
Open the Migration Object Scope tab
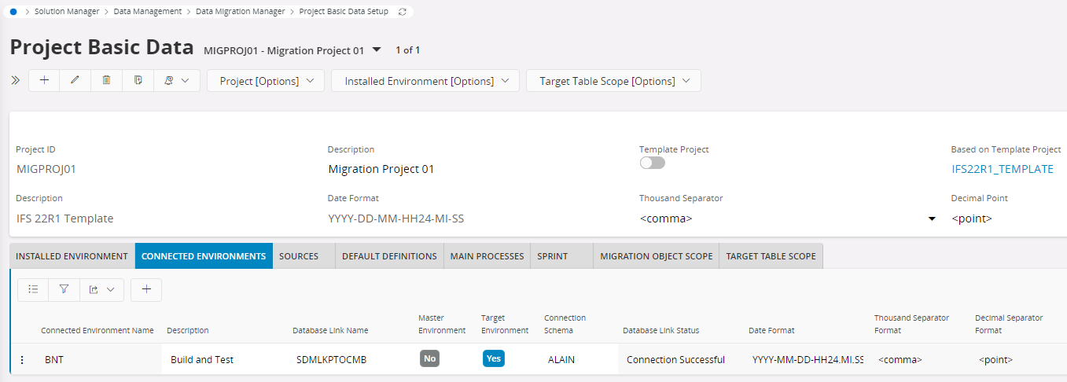tap(656, 256)
